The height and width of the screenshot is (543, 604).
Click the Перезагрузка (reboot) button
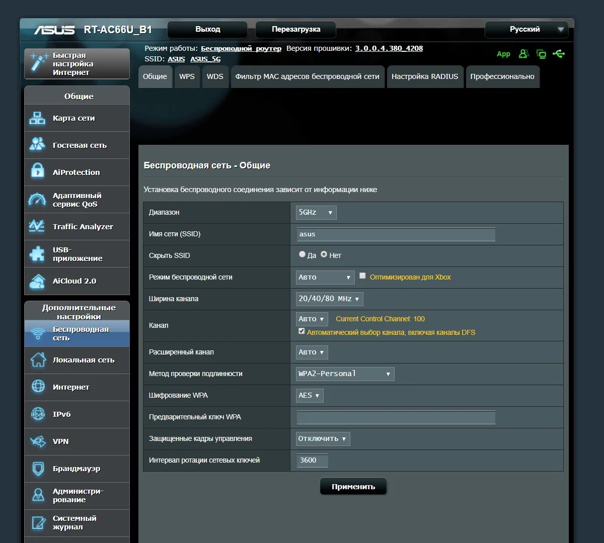click(296, 30)
